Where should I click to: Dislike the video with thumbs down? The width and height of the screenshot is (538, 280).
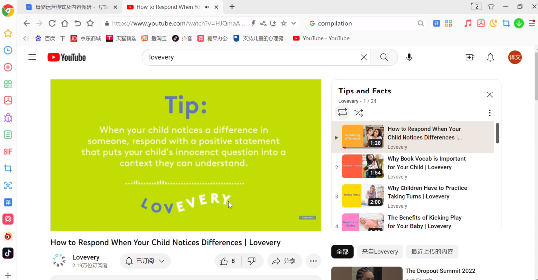[252, 261]
